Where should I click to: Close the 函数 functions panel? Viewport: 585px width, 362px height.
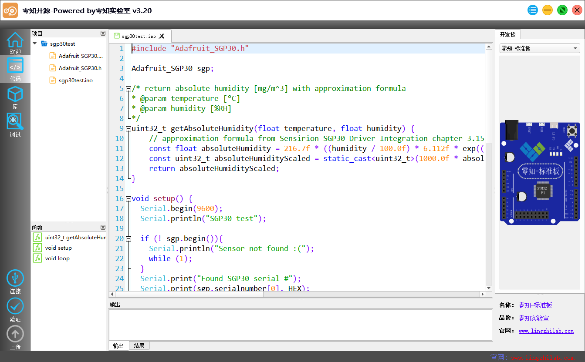(103, 228)
